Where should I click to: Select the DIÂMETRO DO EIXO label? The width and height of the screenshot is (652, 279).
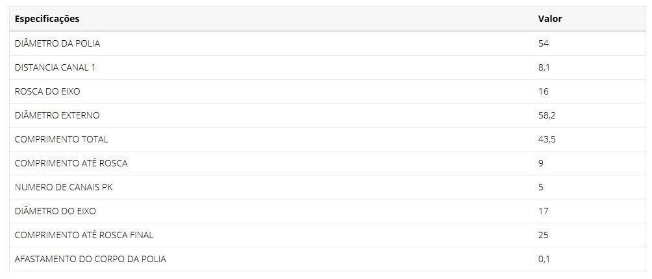click(55, 212)
